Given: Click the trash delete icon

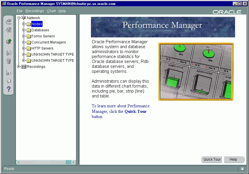Looking at the screenshot, I should (8, 61).
